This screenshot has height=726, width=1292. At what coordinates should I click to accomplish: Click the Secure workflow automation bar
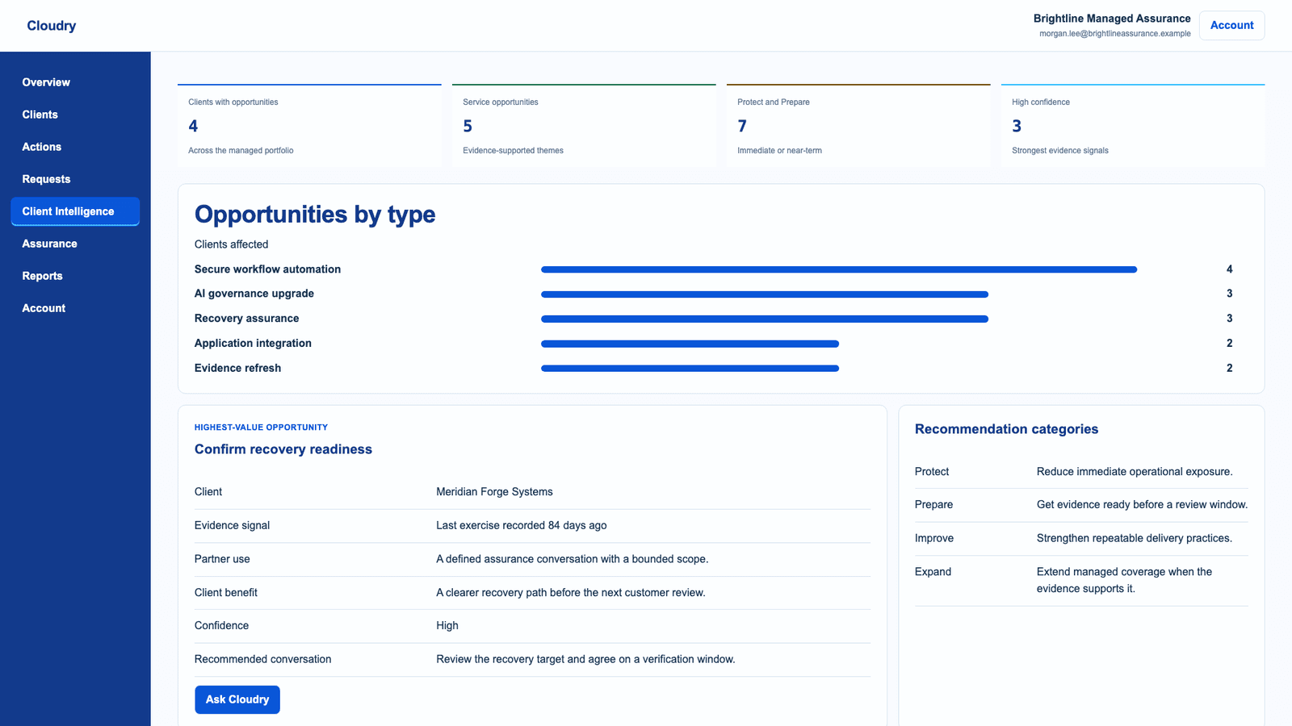pos(839,269)
